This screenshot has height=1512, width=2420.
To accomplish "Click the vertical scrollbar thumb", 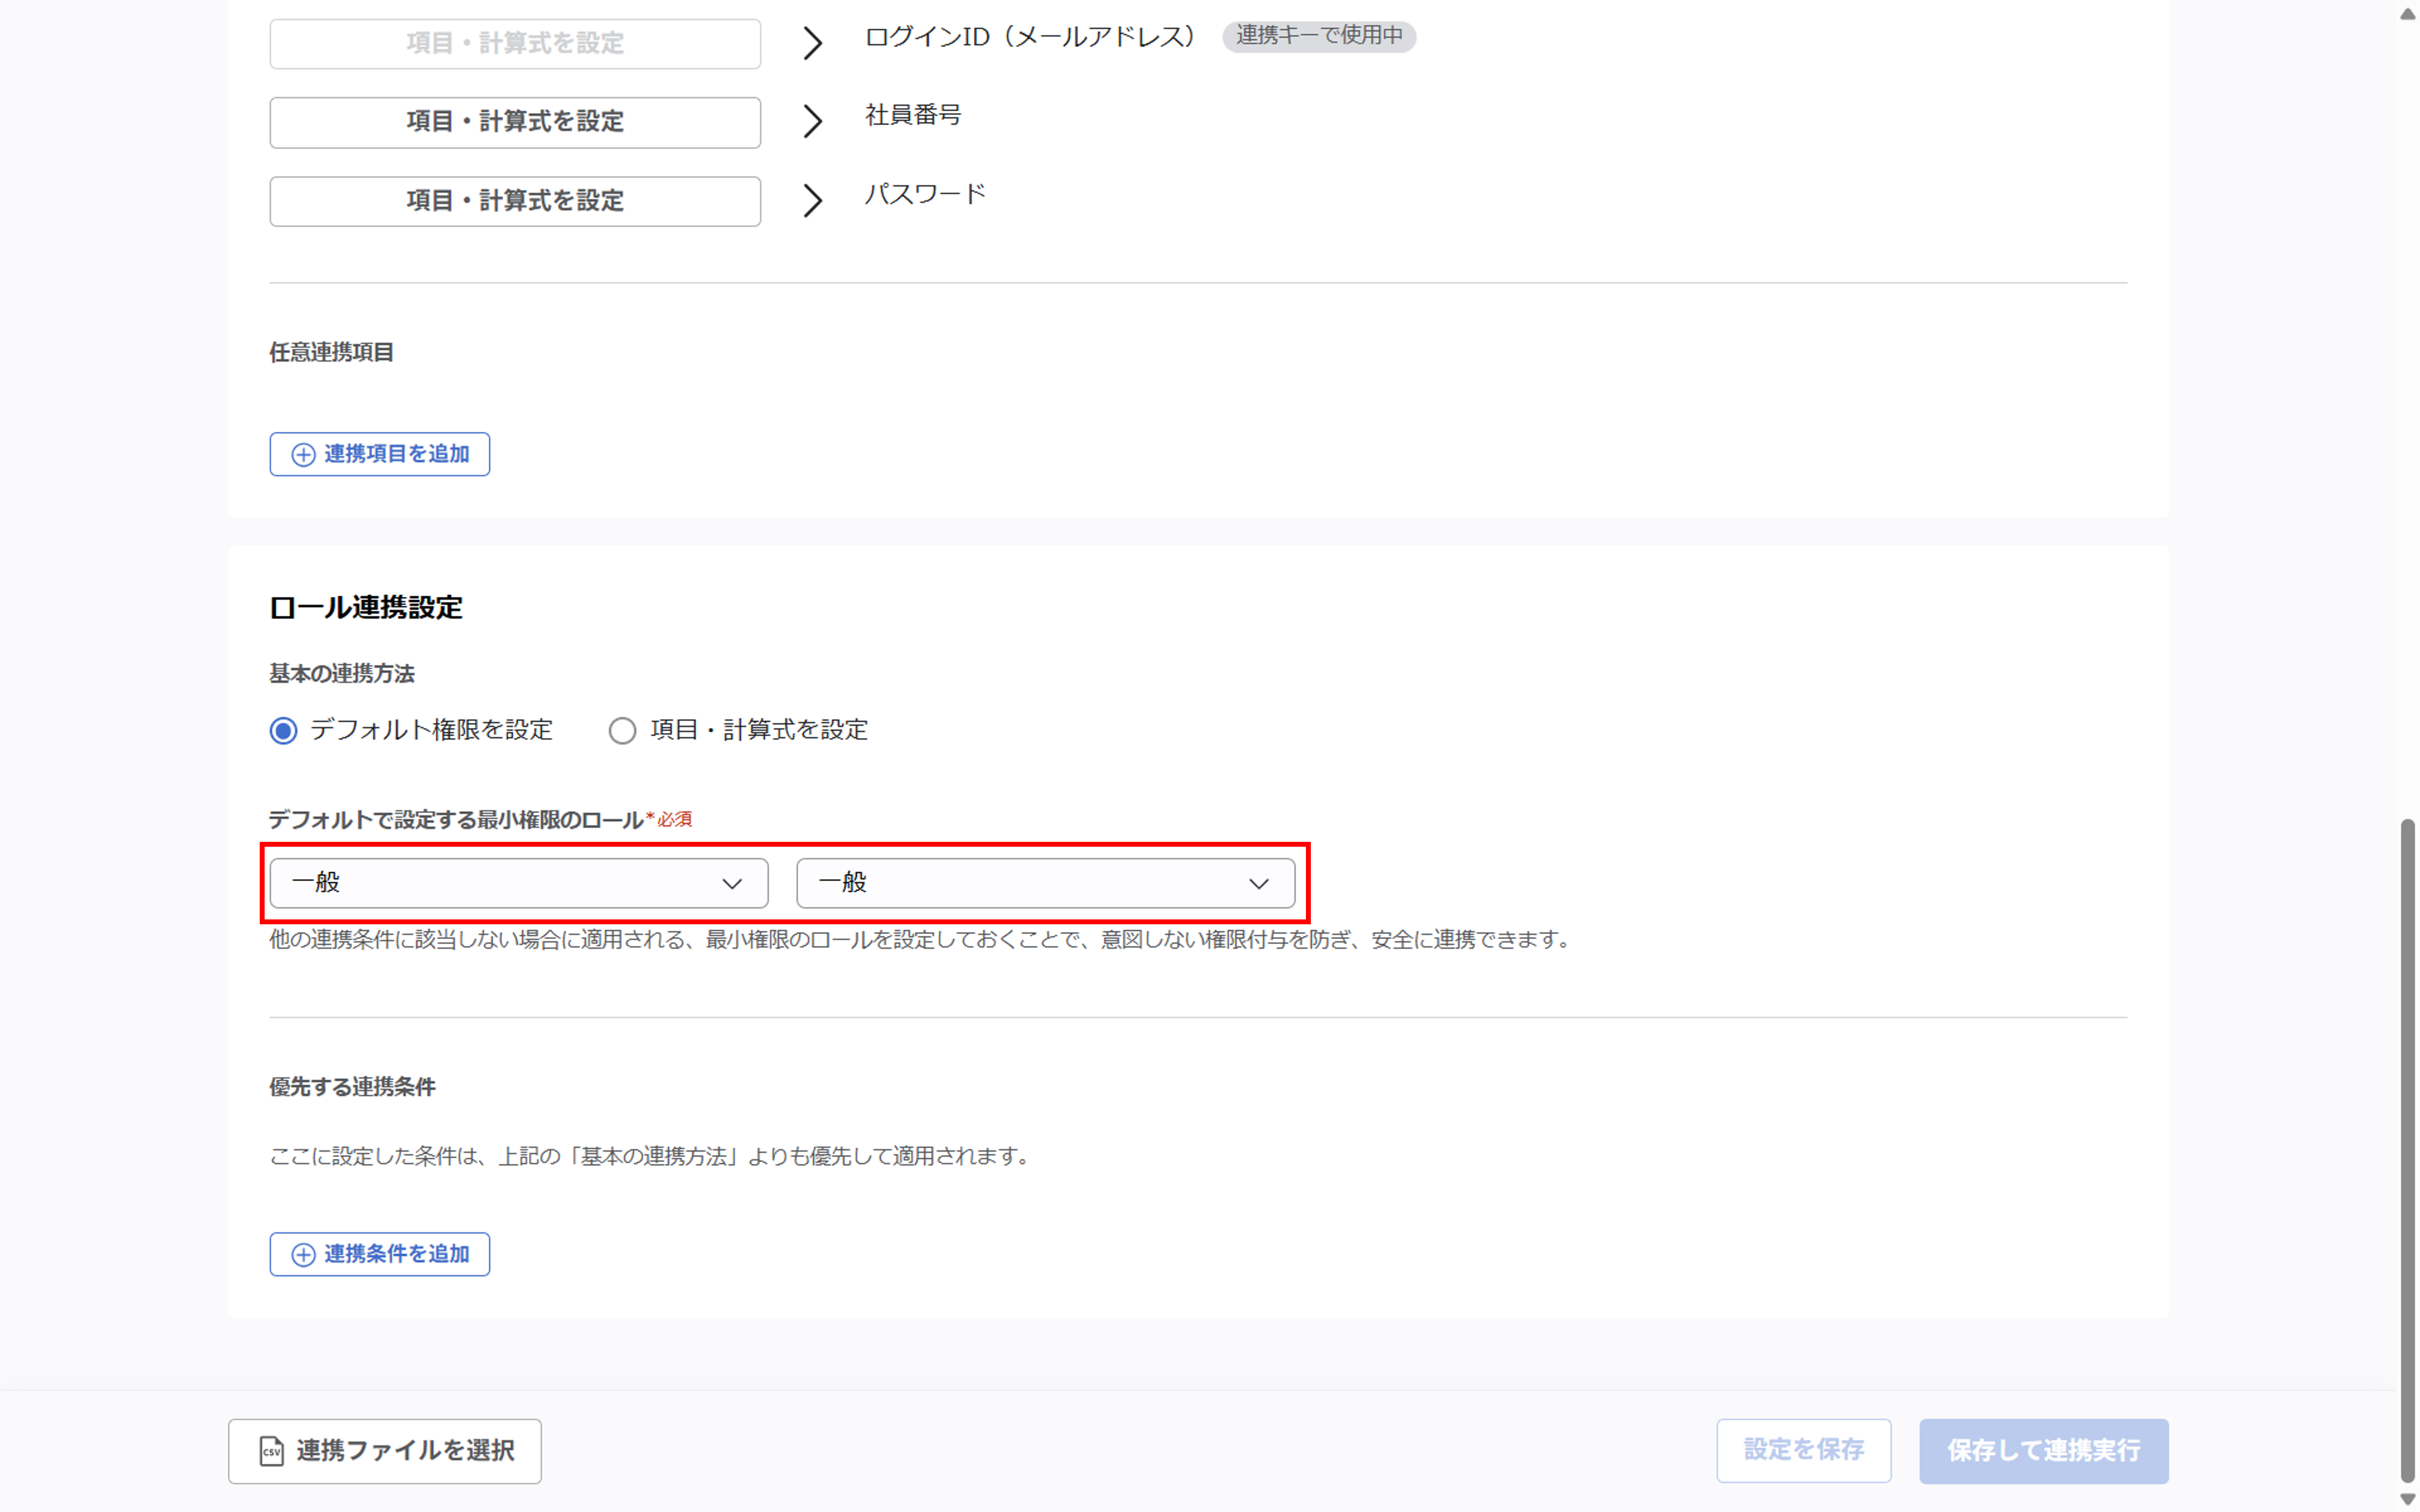I will 2408,1152.
